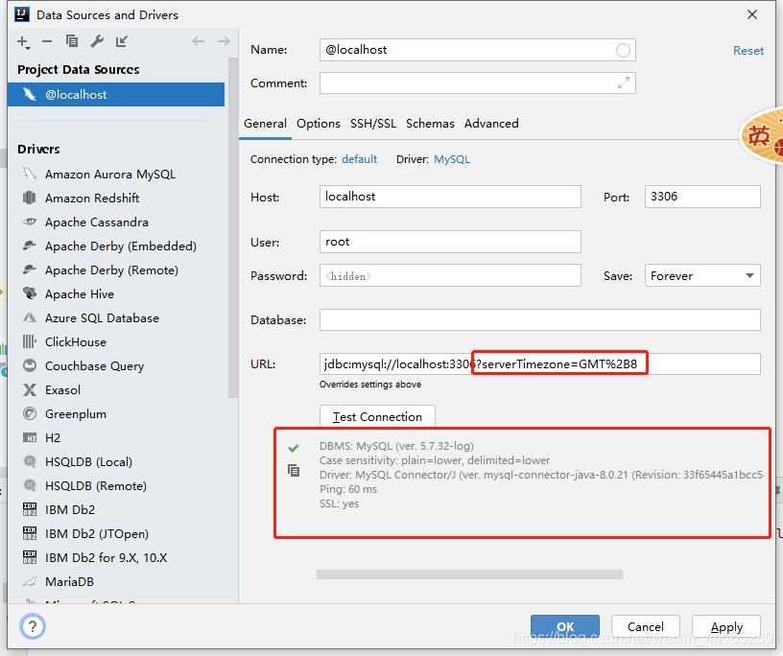The image size is (783, 656).
Task: Switch to the Options tab
Action: tap(319, 124)
